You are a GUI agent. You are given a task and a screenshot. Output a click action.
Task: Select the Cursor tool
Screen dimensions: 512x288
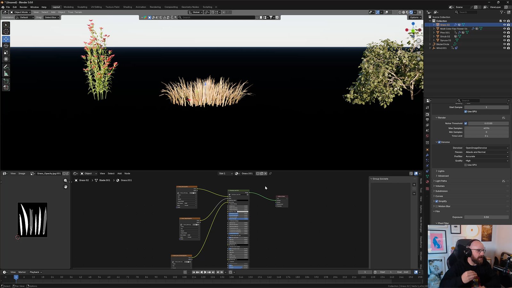(6, 31)
